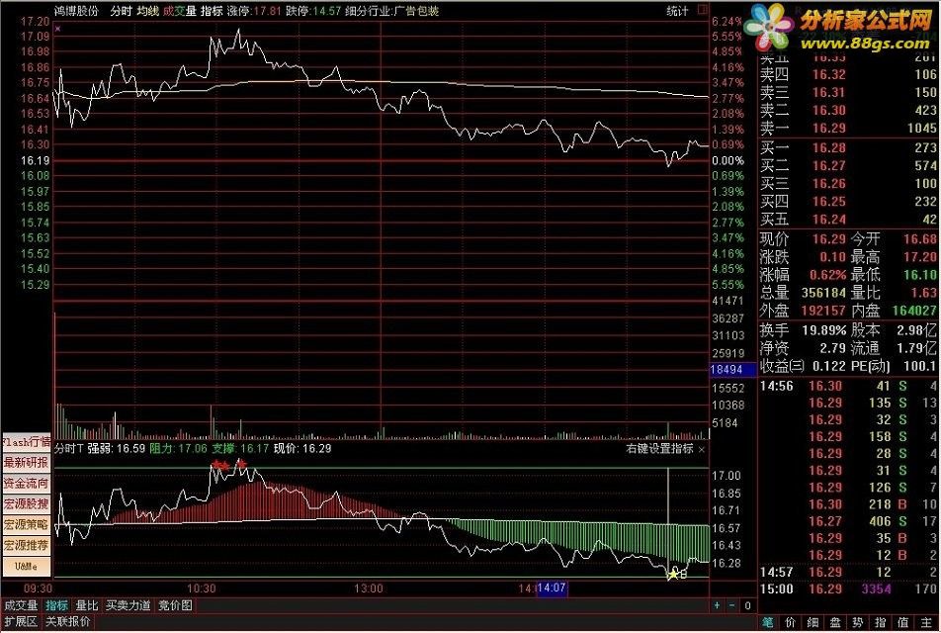Click the third red star sell marker
Screen dimensions: 941x633
[241, 464]
